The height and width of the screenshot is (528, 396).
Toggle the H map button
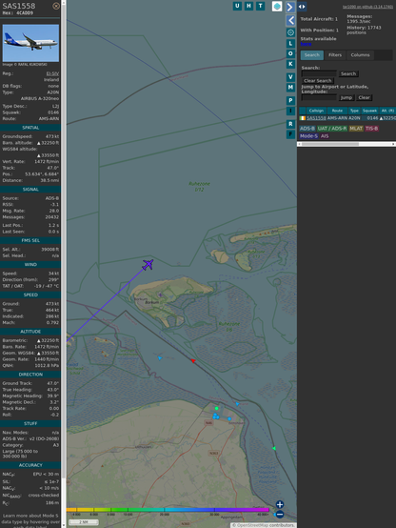pos(248,6)
